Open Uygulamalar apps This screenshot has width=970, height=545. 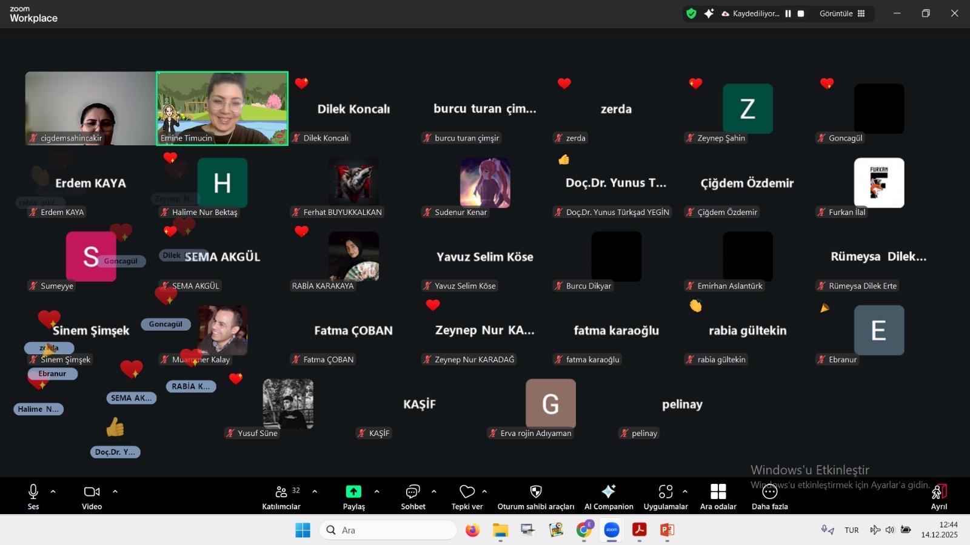[665, 497]
